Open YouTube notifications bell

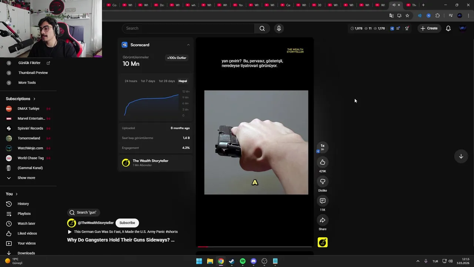tap(448, 29)
